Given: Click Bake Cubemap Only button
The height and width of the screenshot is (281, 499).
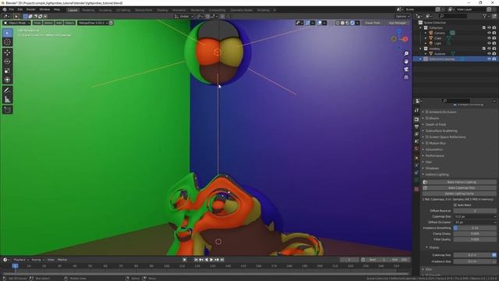Looking at the screenshot, I should coord(459,188).
